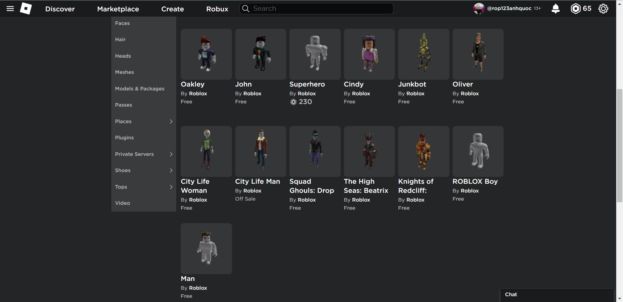
Task: Open the City Life Woman thumbnail
Action: 206,152
